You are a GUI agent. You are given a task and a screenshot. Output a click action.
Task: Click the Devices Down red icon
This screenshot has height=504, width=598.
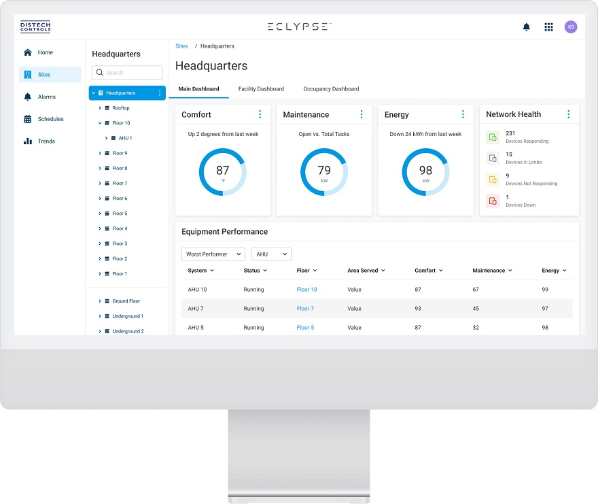(x=493, y=201)
